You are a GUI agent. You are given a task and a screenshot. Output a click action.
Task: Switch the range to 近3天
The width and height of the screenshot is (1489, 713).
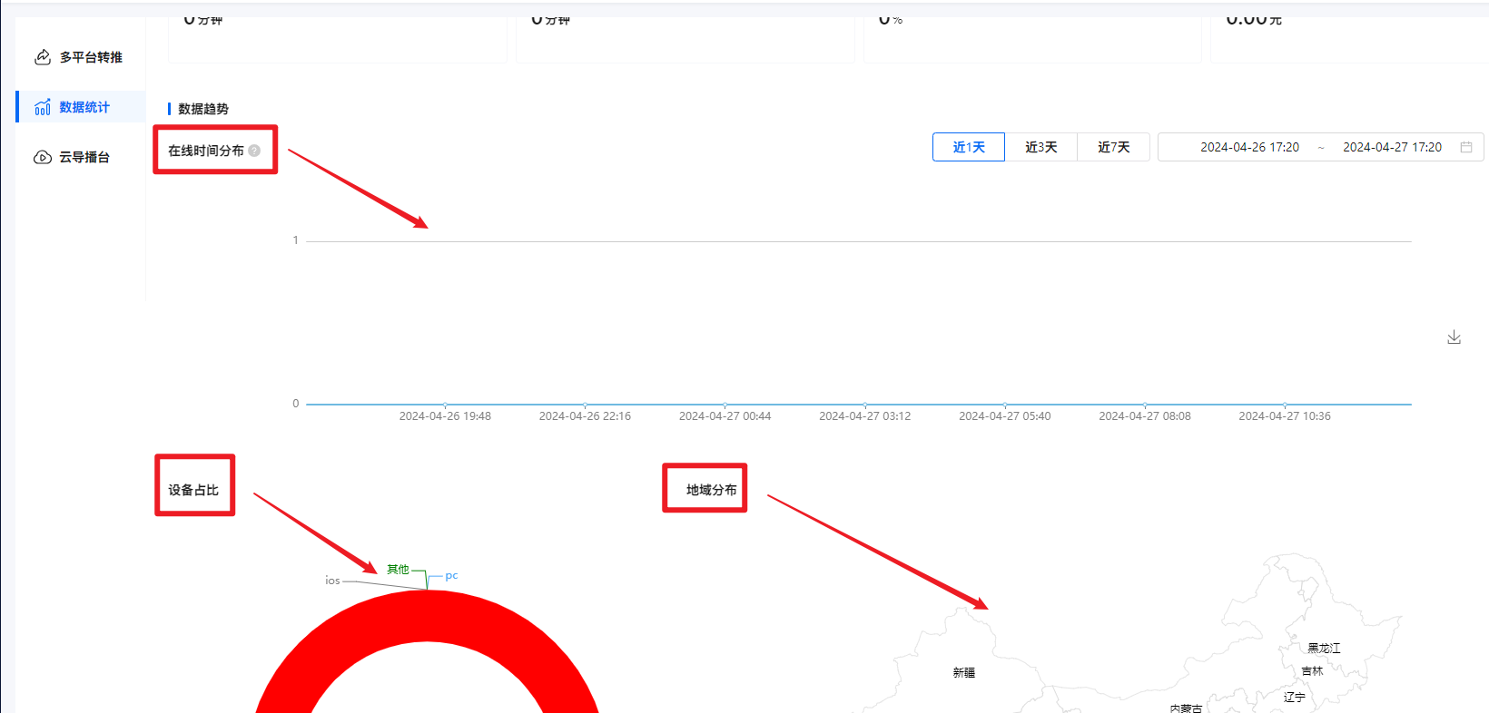[x=1040, y=147]
